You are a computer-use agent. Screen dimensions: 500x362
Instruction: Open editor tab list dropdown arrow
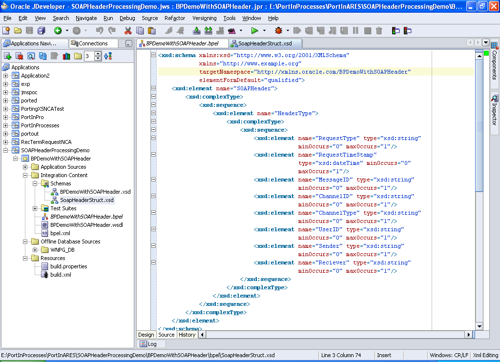[x=486, y=42]
